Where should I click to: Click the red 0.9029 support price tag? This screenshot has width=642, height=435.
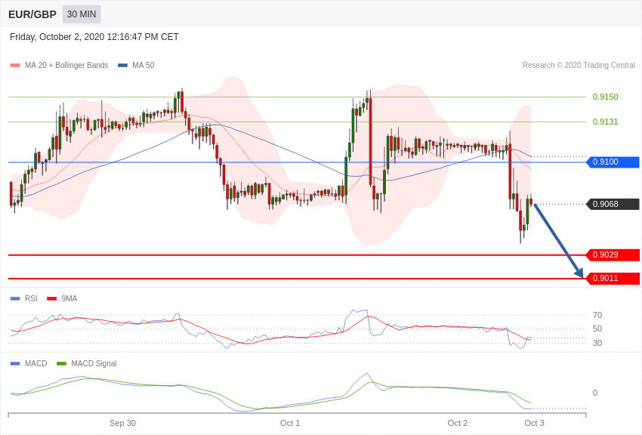[x=613, y=255]
